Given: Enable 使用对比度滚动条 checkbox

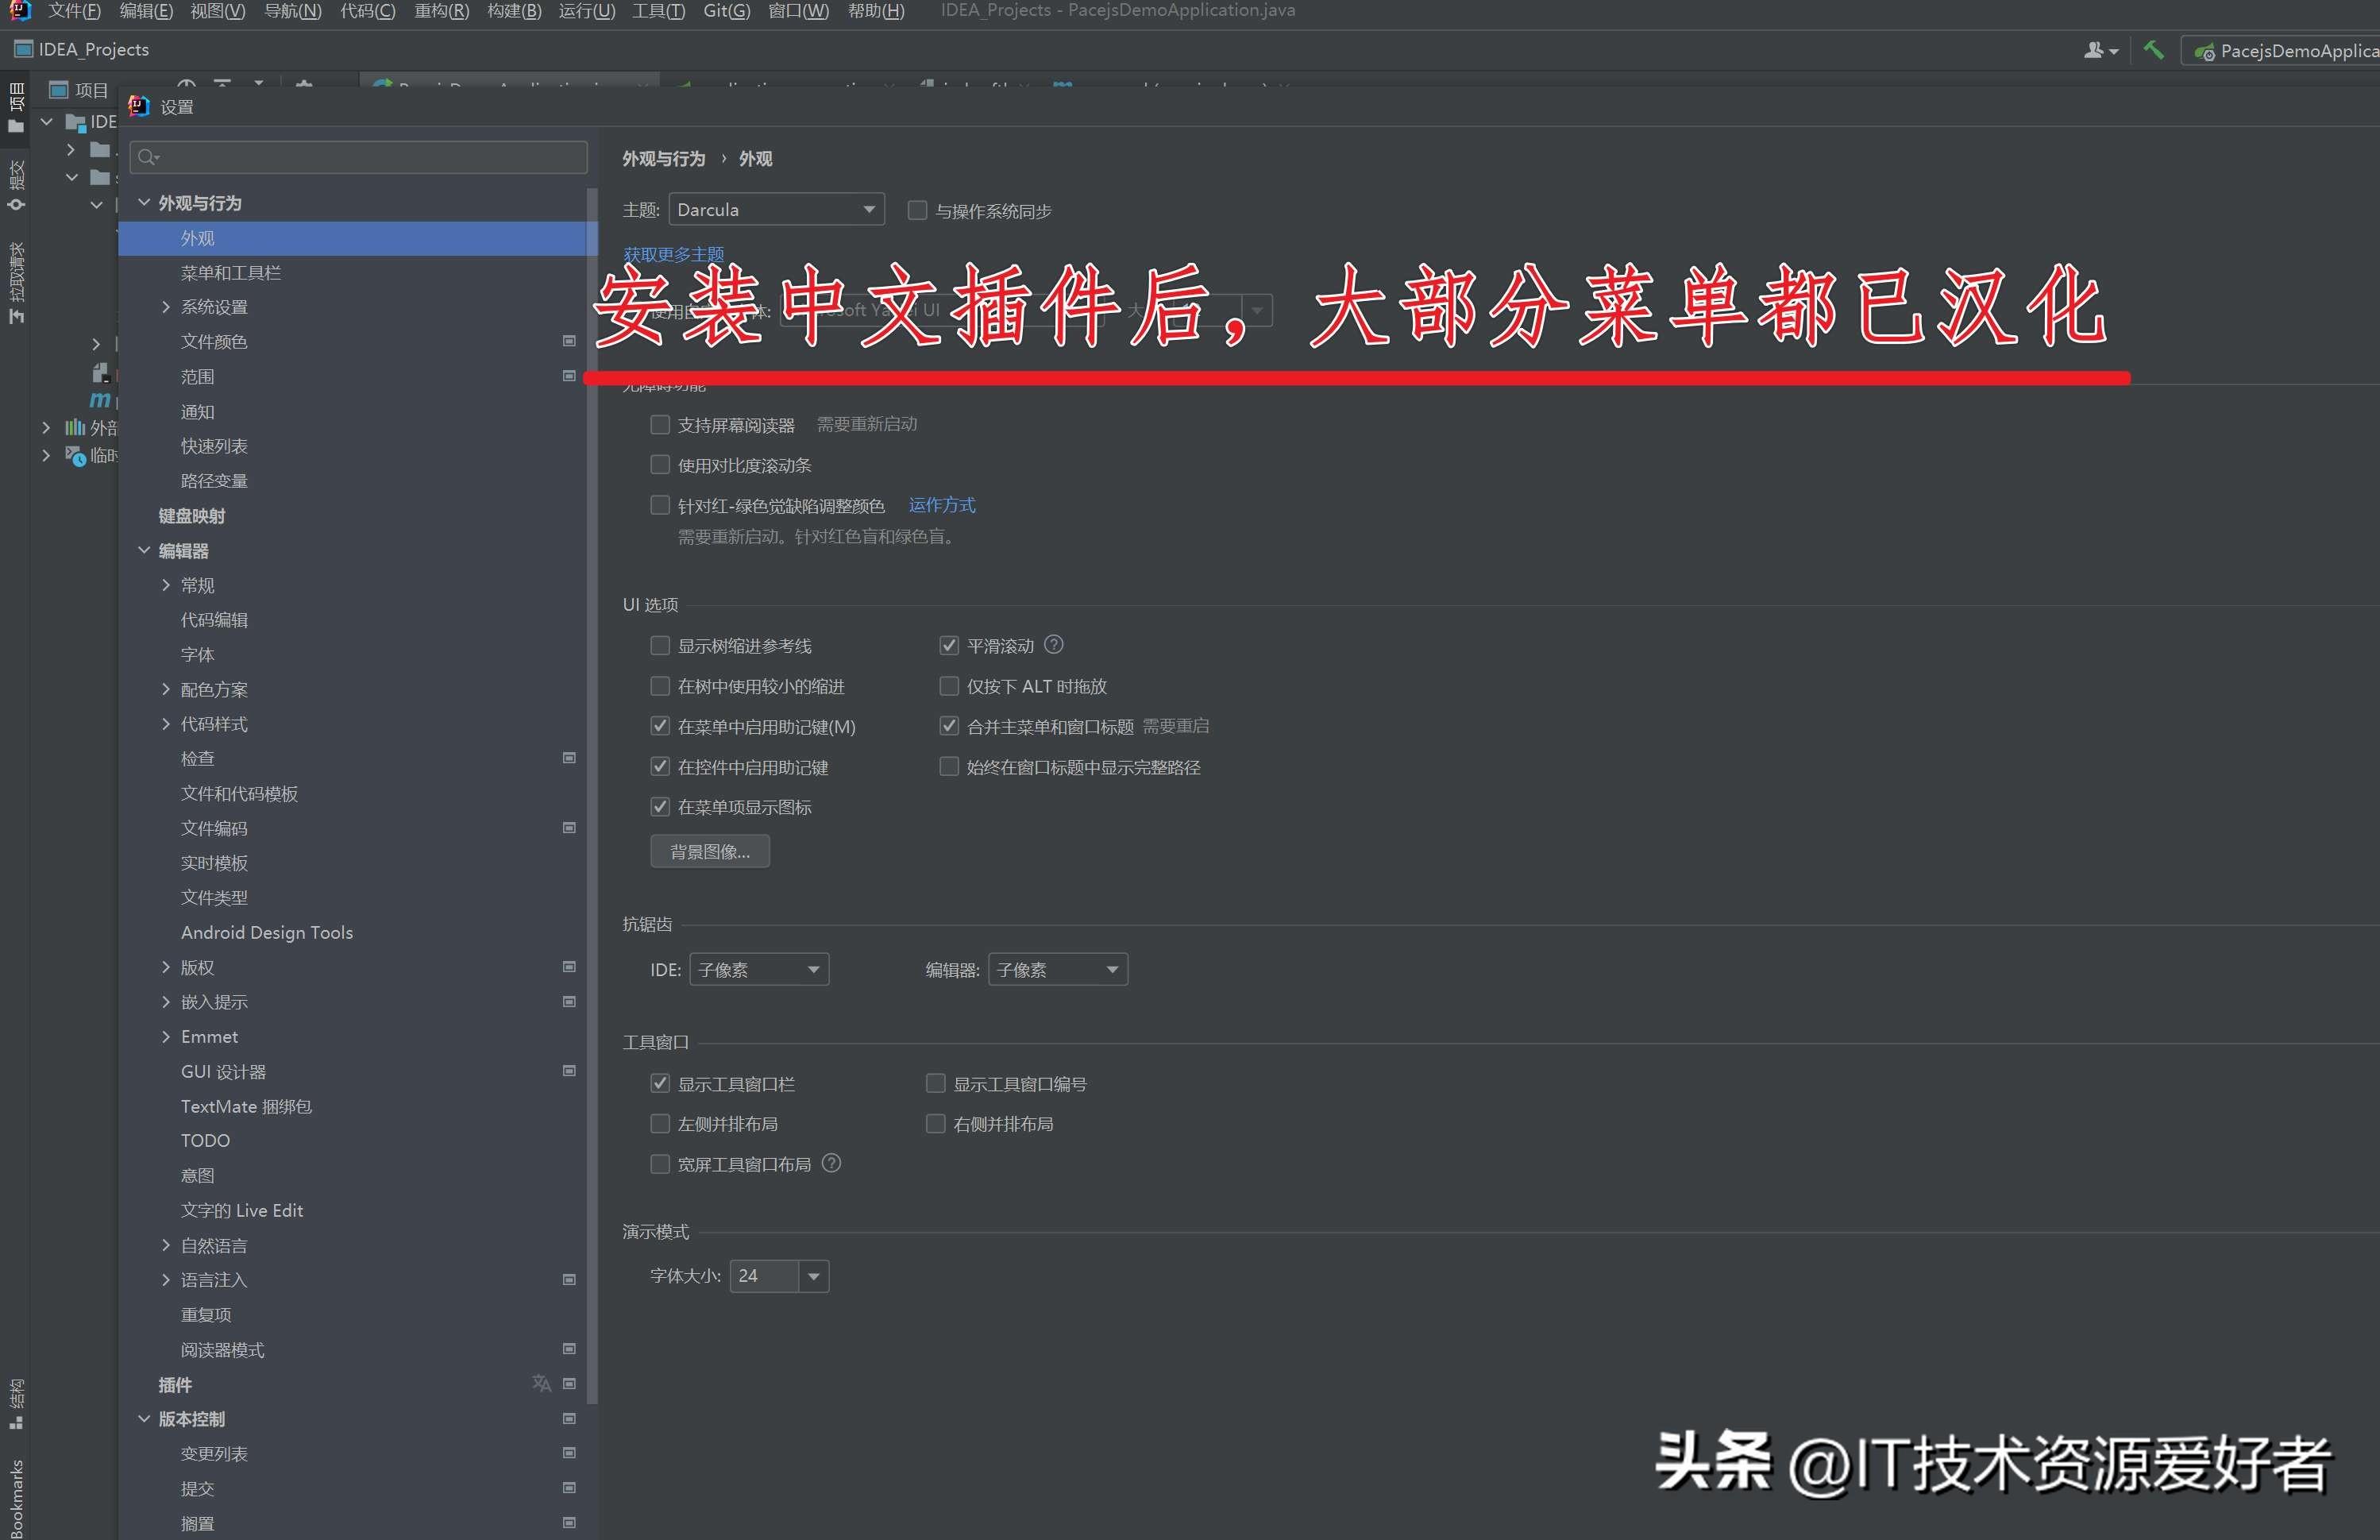Looking at the screenshot, I should [660, 465].
